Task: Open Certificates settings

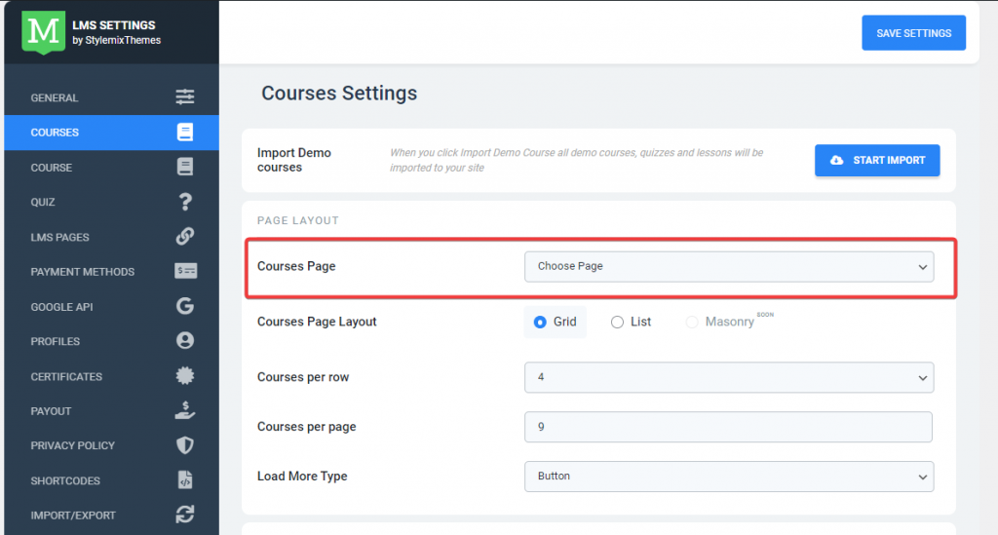Action: (x=111, y=376)
